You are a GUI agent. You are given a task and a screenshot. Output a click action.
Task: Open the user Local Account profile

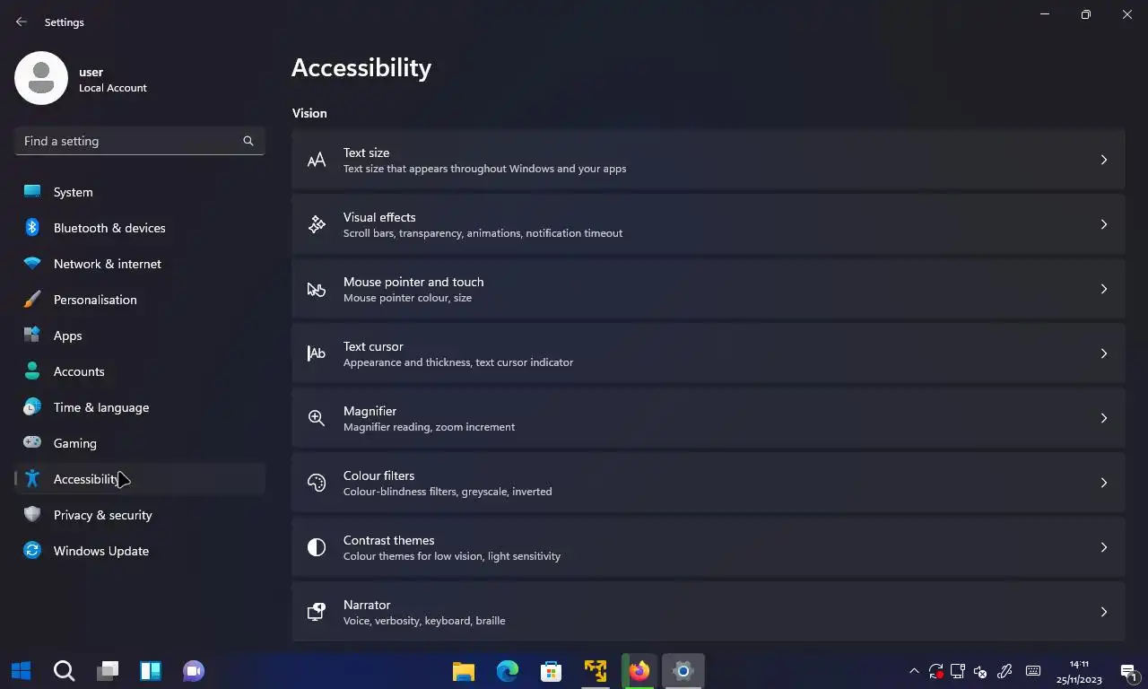click(x=82, y=79)
